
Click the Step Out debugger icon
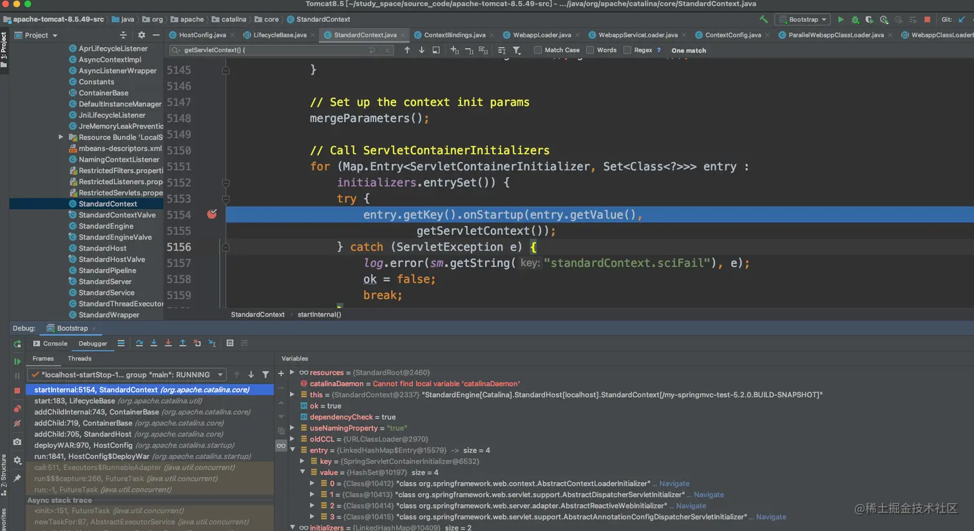click(x=182, y=343)
